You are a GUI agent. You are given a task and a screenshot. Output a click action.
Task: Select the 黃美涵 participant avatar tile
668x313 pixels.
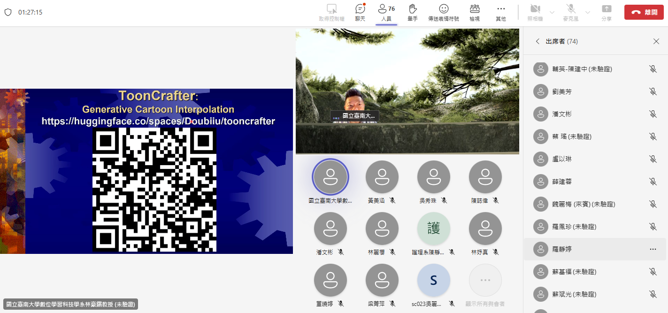click(x=382, y=177)
